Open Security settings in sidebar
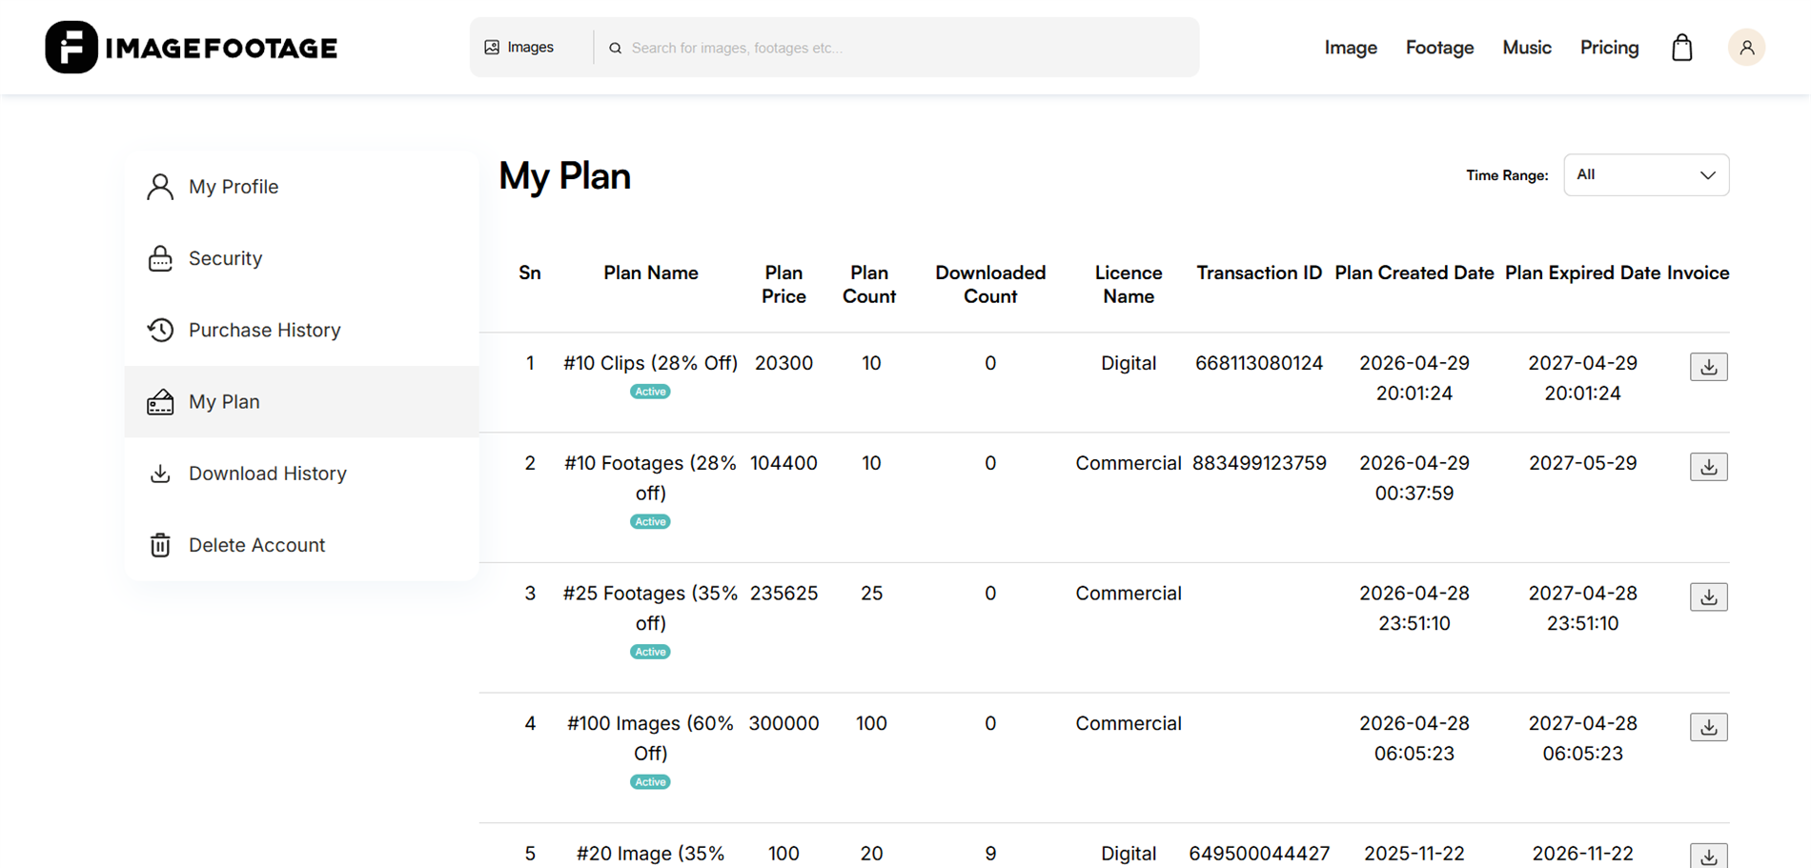Viewport: 1811px width, 868px height. pos(301,258)
